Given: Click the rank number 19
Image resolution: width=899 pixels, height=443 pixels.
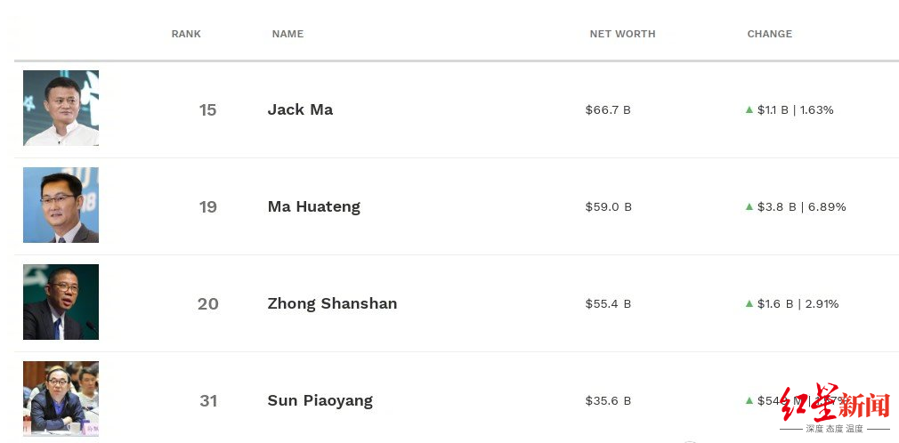Looking at the screenshot, I should coord(207,206).
